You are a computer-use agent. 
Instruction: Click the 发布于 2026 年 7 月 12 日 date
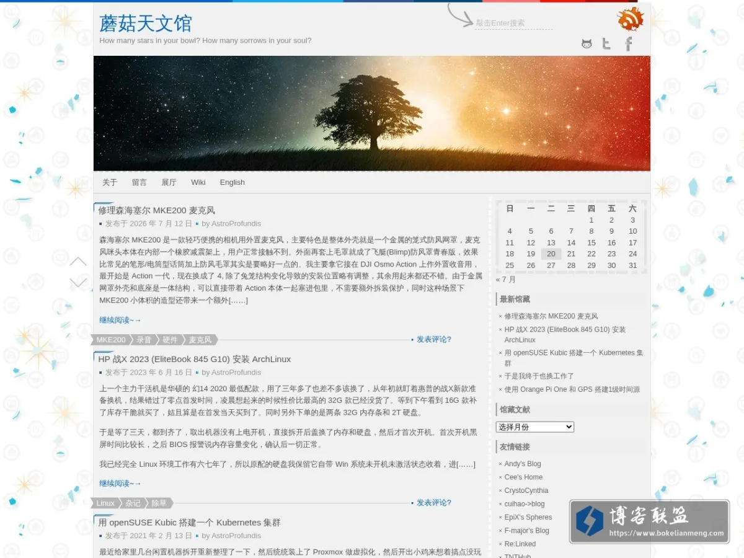148,224
